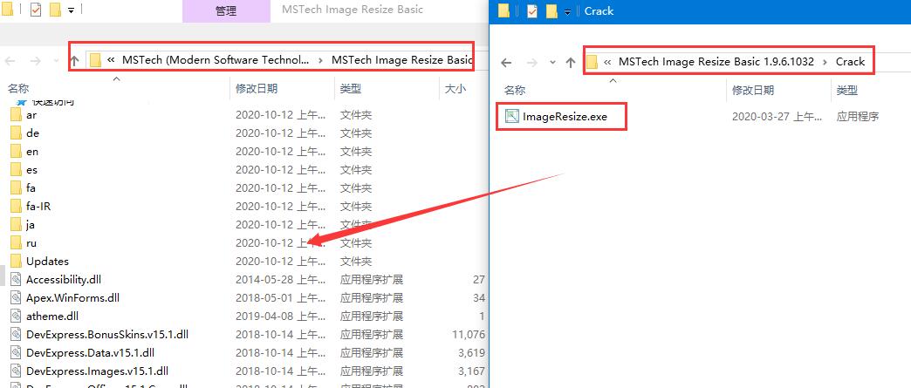Click Forward arrow in MSTech Image Resize window
This screenshot has height=388, width=911.
coord(36,61)
